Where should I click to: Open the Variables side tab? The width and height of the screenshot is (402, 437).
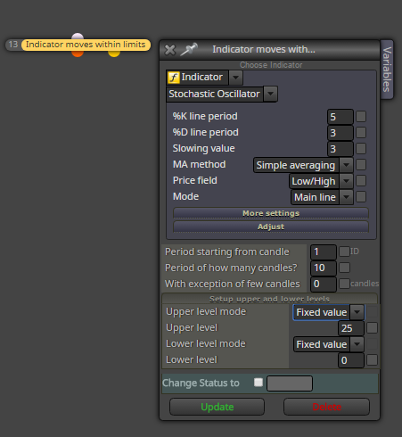click(387, 70)
